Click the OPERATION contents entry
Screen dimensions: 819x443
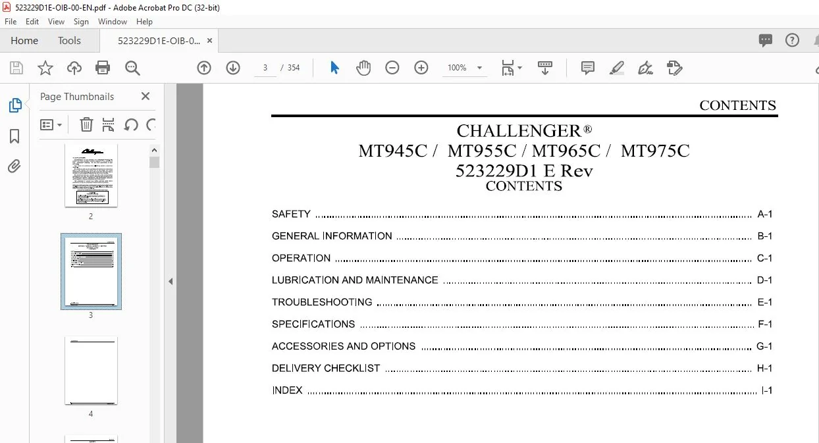[x=521, y=258]
